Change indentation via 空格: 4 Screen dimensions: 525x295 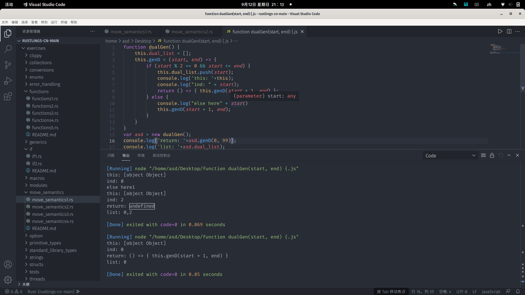(x=445, y=291)
